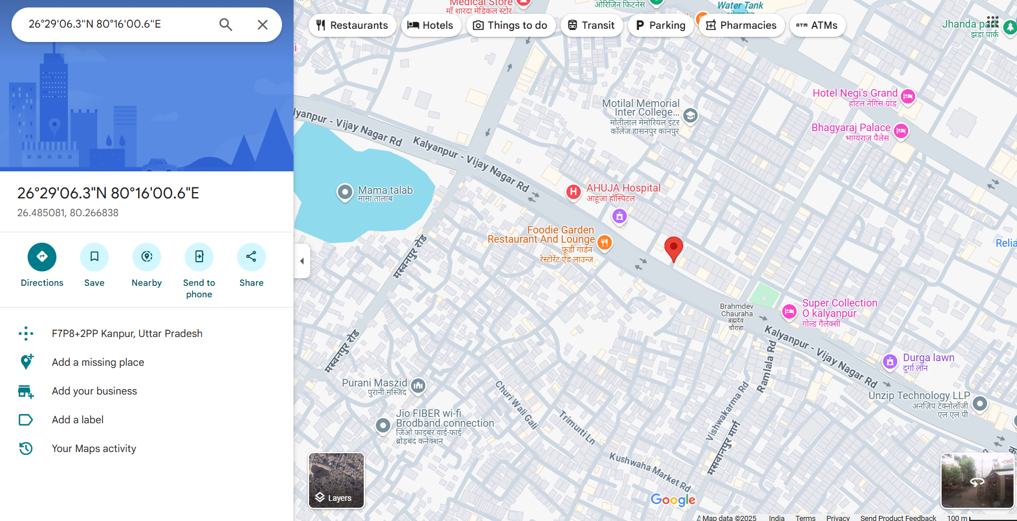Screen dimensions: 1017x521
Task: Select Durga lawn marker
Action: click(x=890, y=362)
